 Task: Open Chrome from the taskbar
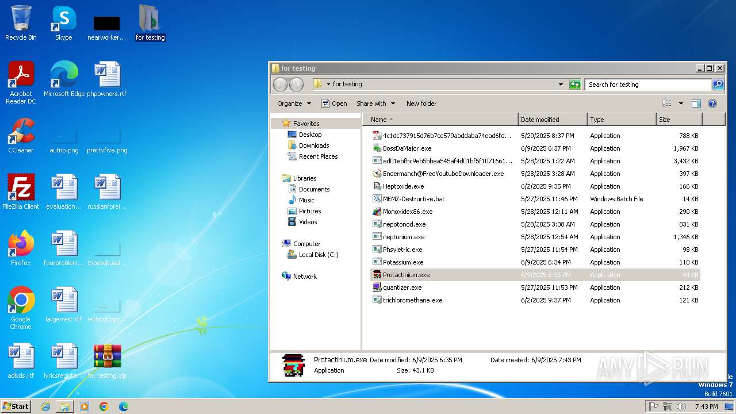click(104, 407)
